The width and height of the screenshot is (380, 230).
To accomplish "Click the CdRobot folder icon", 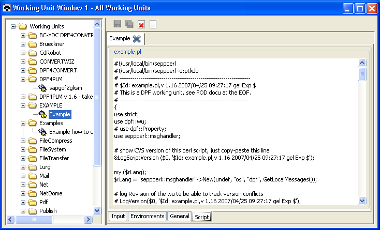I will click(33, 53).
